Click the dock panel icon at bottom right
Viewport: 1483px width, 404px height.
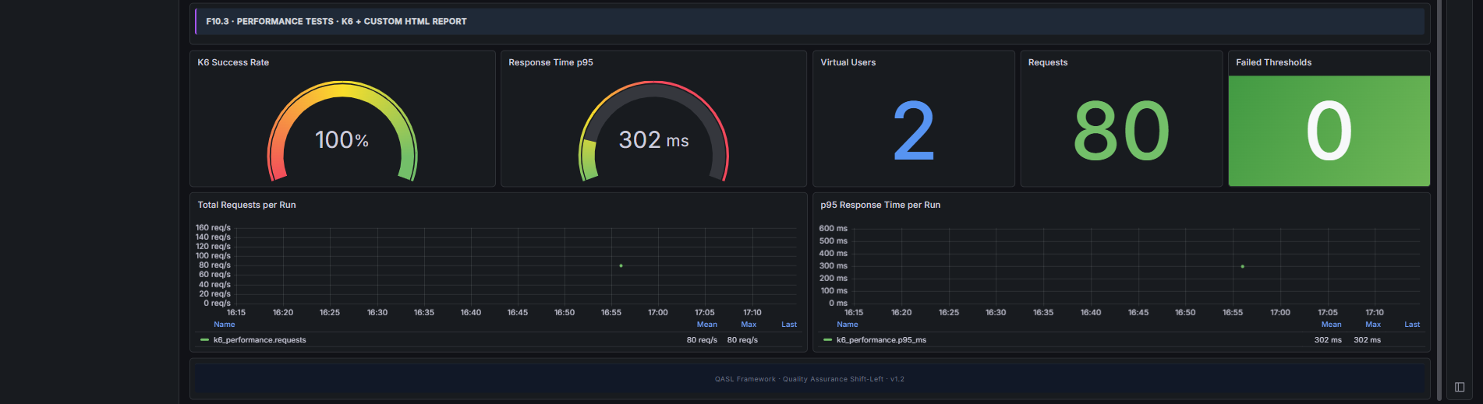click(1460, 387)
